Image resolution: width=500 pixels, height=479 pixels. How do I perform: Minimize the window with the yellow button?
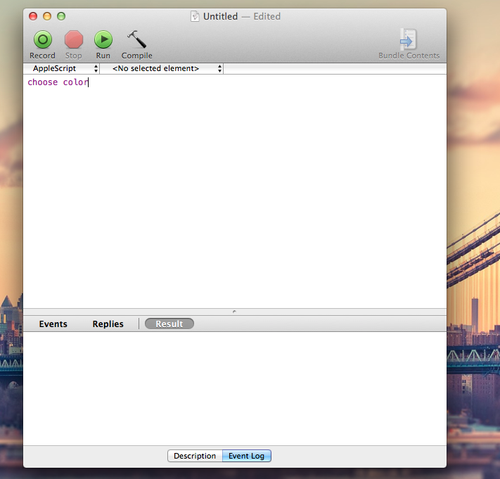pyautogui.click(x=47, y=16)
